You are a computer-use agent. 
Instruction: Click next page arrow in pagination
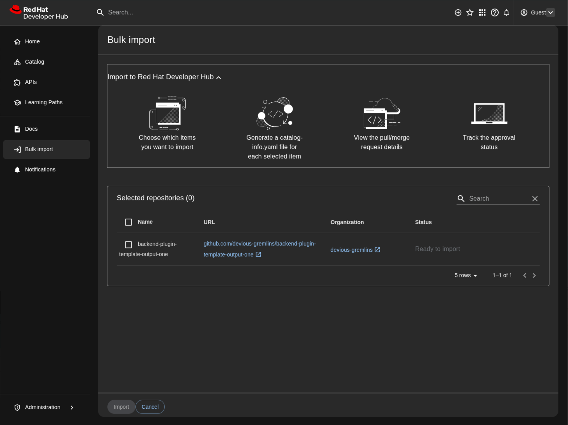point(534,275)
